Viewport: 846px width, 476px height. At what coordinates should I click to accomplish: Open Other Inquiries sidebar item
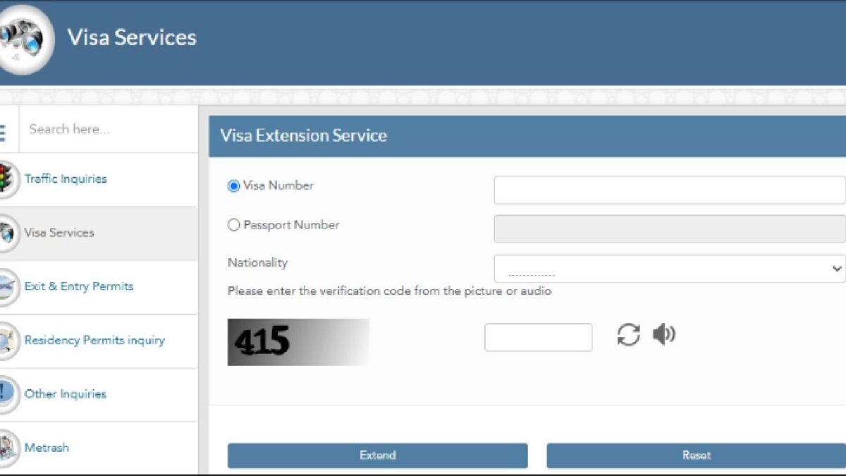point(66,394)
